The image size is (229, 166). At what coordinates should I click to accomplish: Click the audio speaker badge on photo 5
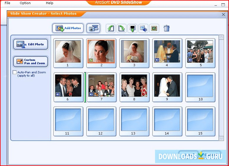pos(190,60)
